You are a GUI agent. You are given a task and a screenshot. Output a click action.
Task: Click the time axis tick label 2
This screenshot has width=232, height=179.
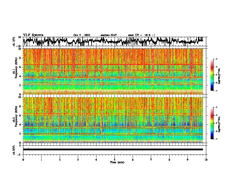tap(60, 160)
